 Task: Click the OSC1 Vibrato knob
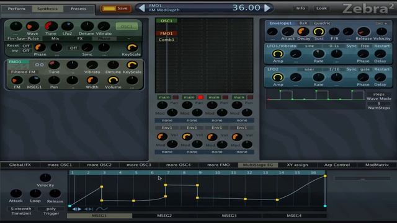pos(104,26)
